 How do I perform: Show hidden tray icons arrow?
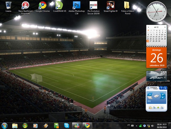point(136,126)
